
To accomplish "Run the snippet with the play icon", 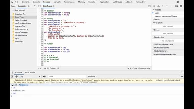I will click(x=128, y=68).
